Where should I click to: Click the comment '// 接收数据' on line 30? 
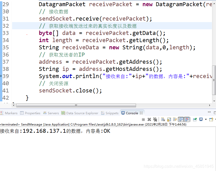point(53,12)
